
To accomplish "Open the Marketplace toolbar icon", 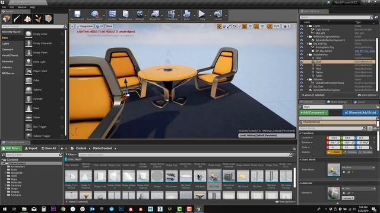I will [x=125, y=15].
